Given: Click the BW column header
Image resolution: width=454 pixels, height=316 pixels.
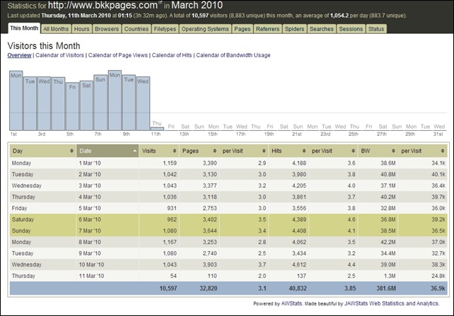Looking at the screenshot, I should point(378,151).
